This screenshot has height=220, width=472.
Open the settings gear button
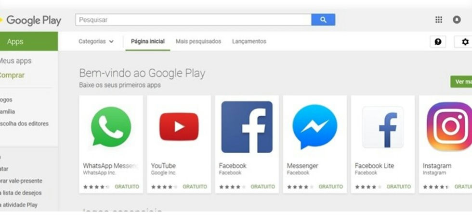(x=464, y=42)
